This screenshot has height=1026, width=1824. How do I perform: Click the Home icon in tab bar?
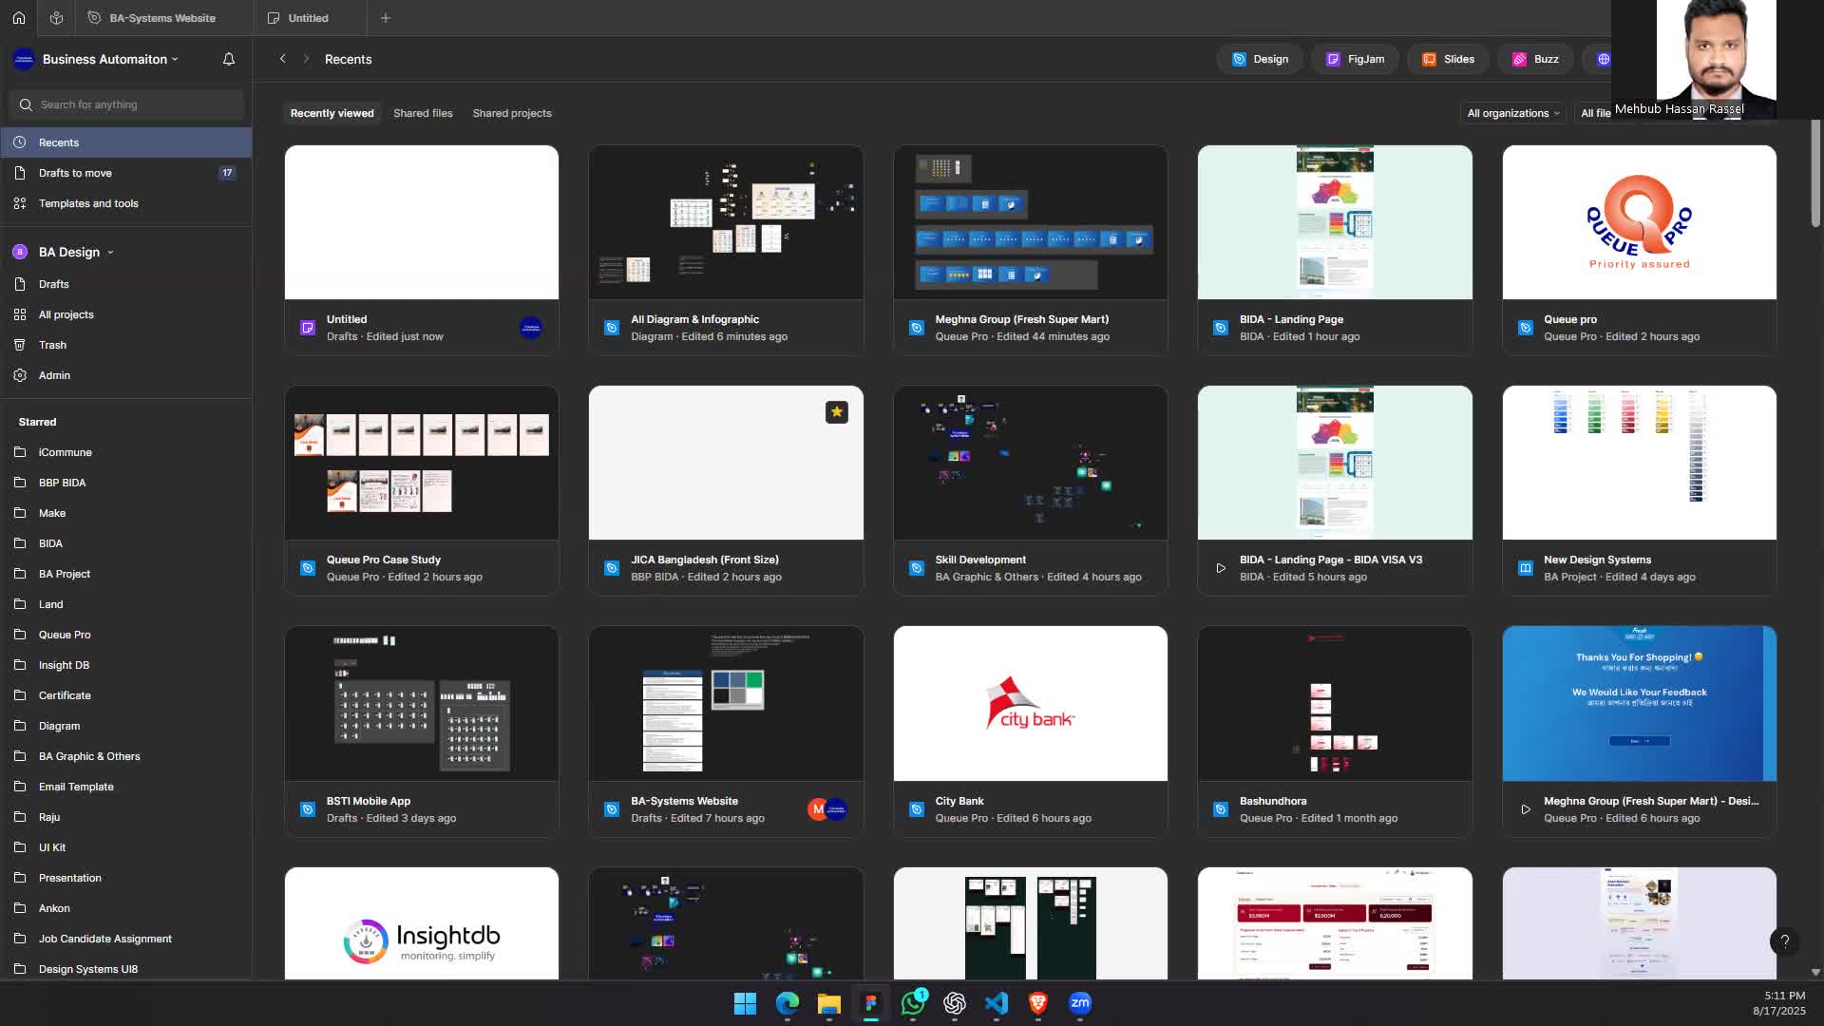point(18,18)
